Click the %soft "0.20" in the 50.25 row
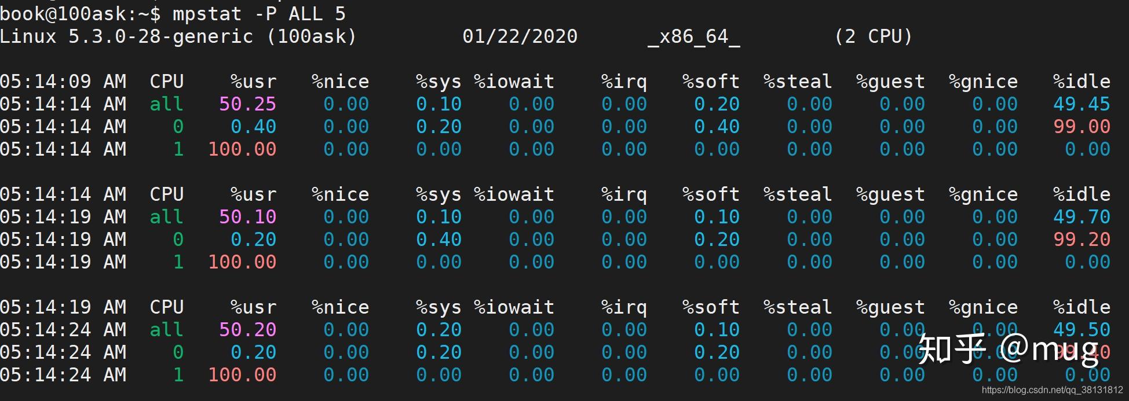The image size is (1129, 401). (717, 104)
